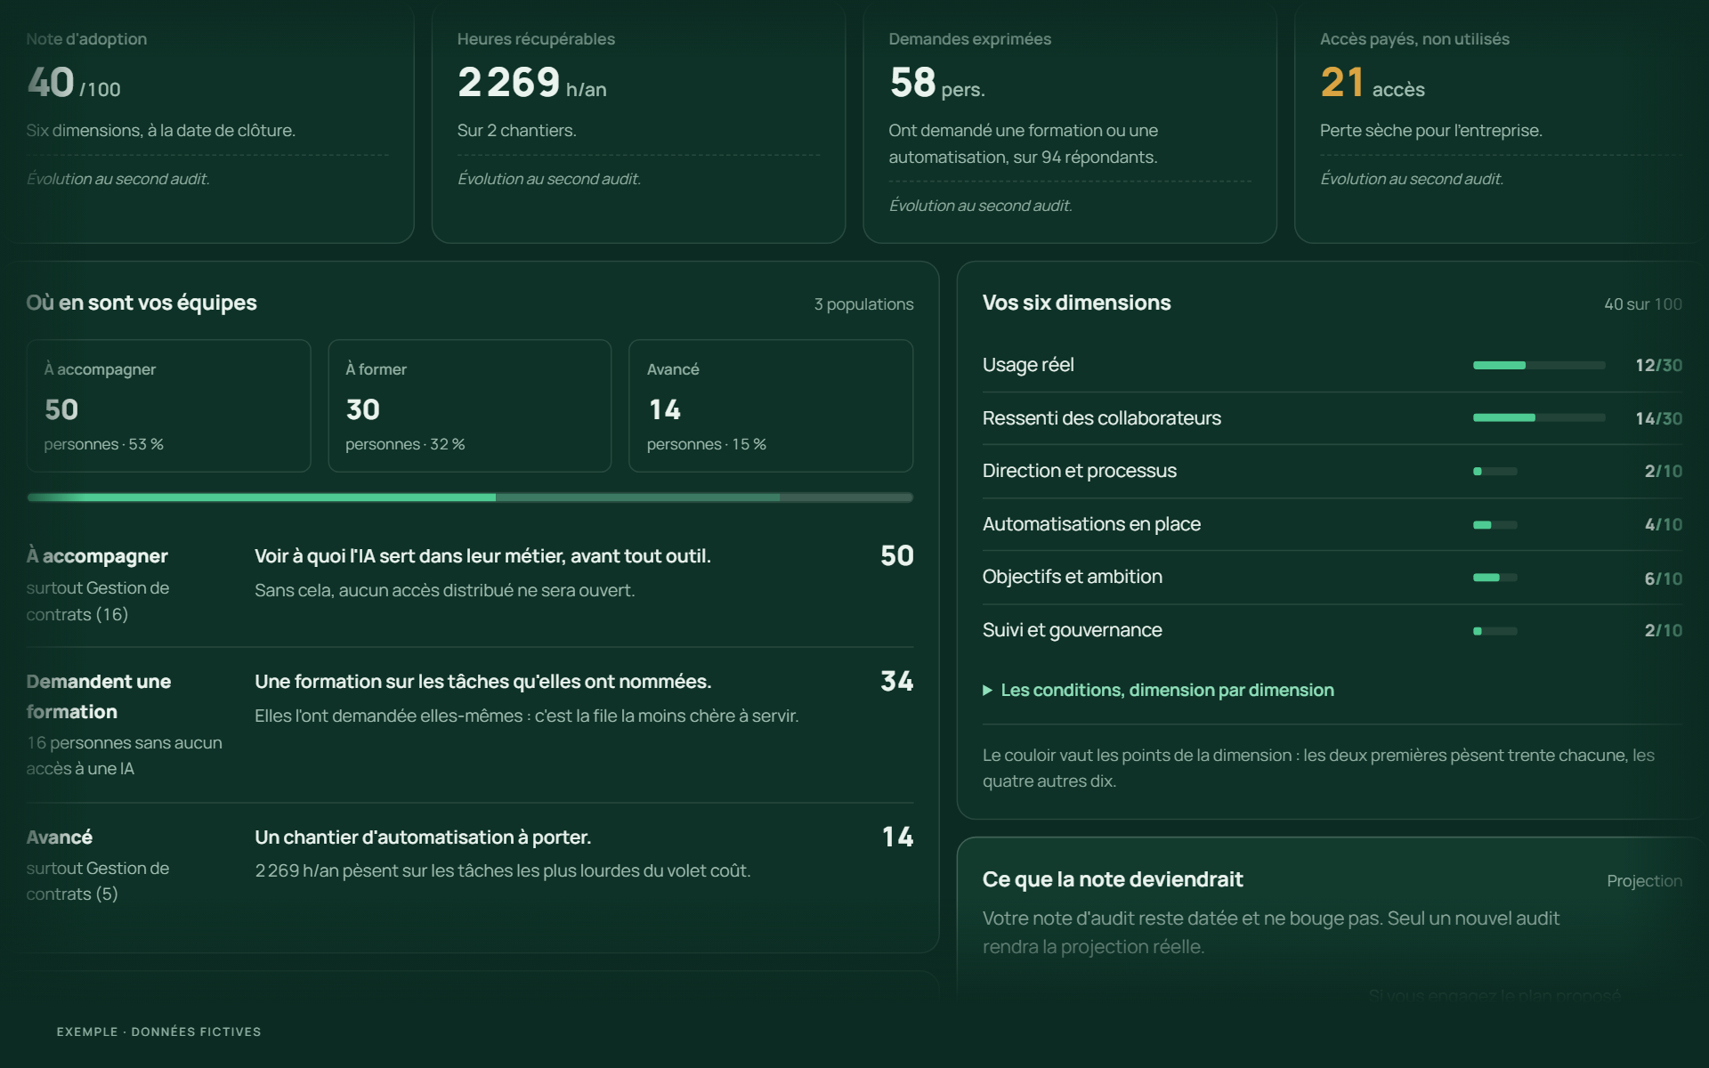Click the Usage réel progress bar
This screenshot has width=1709, height=1068.
(1539, 365)
